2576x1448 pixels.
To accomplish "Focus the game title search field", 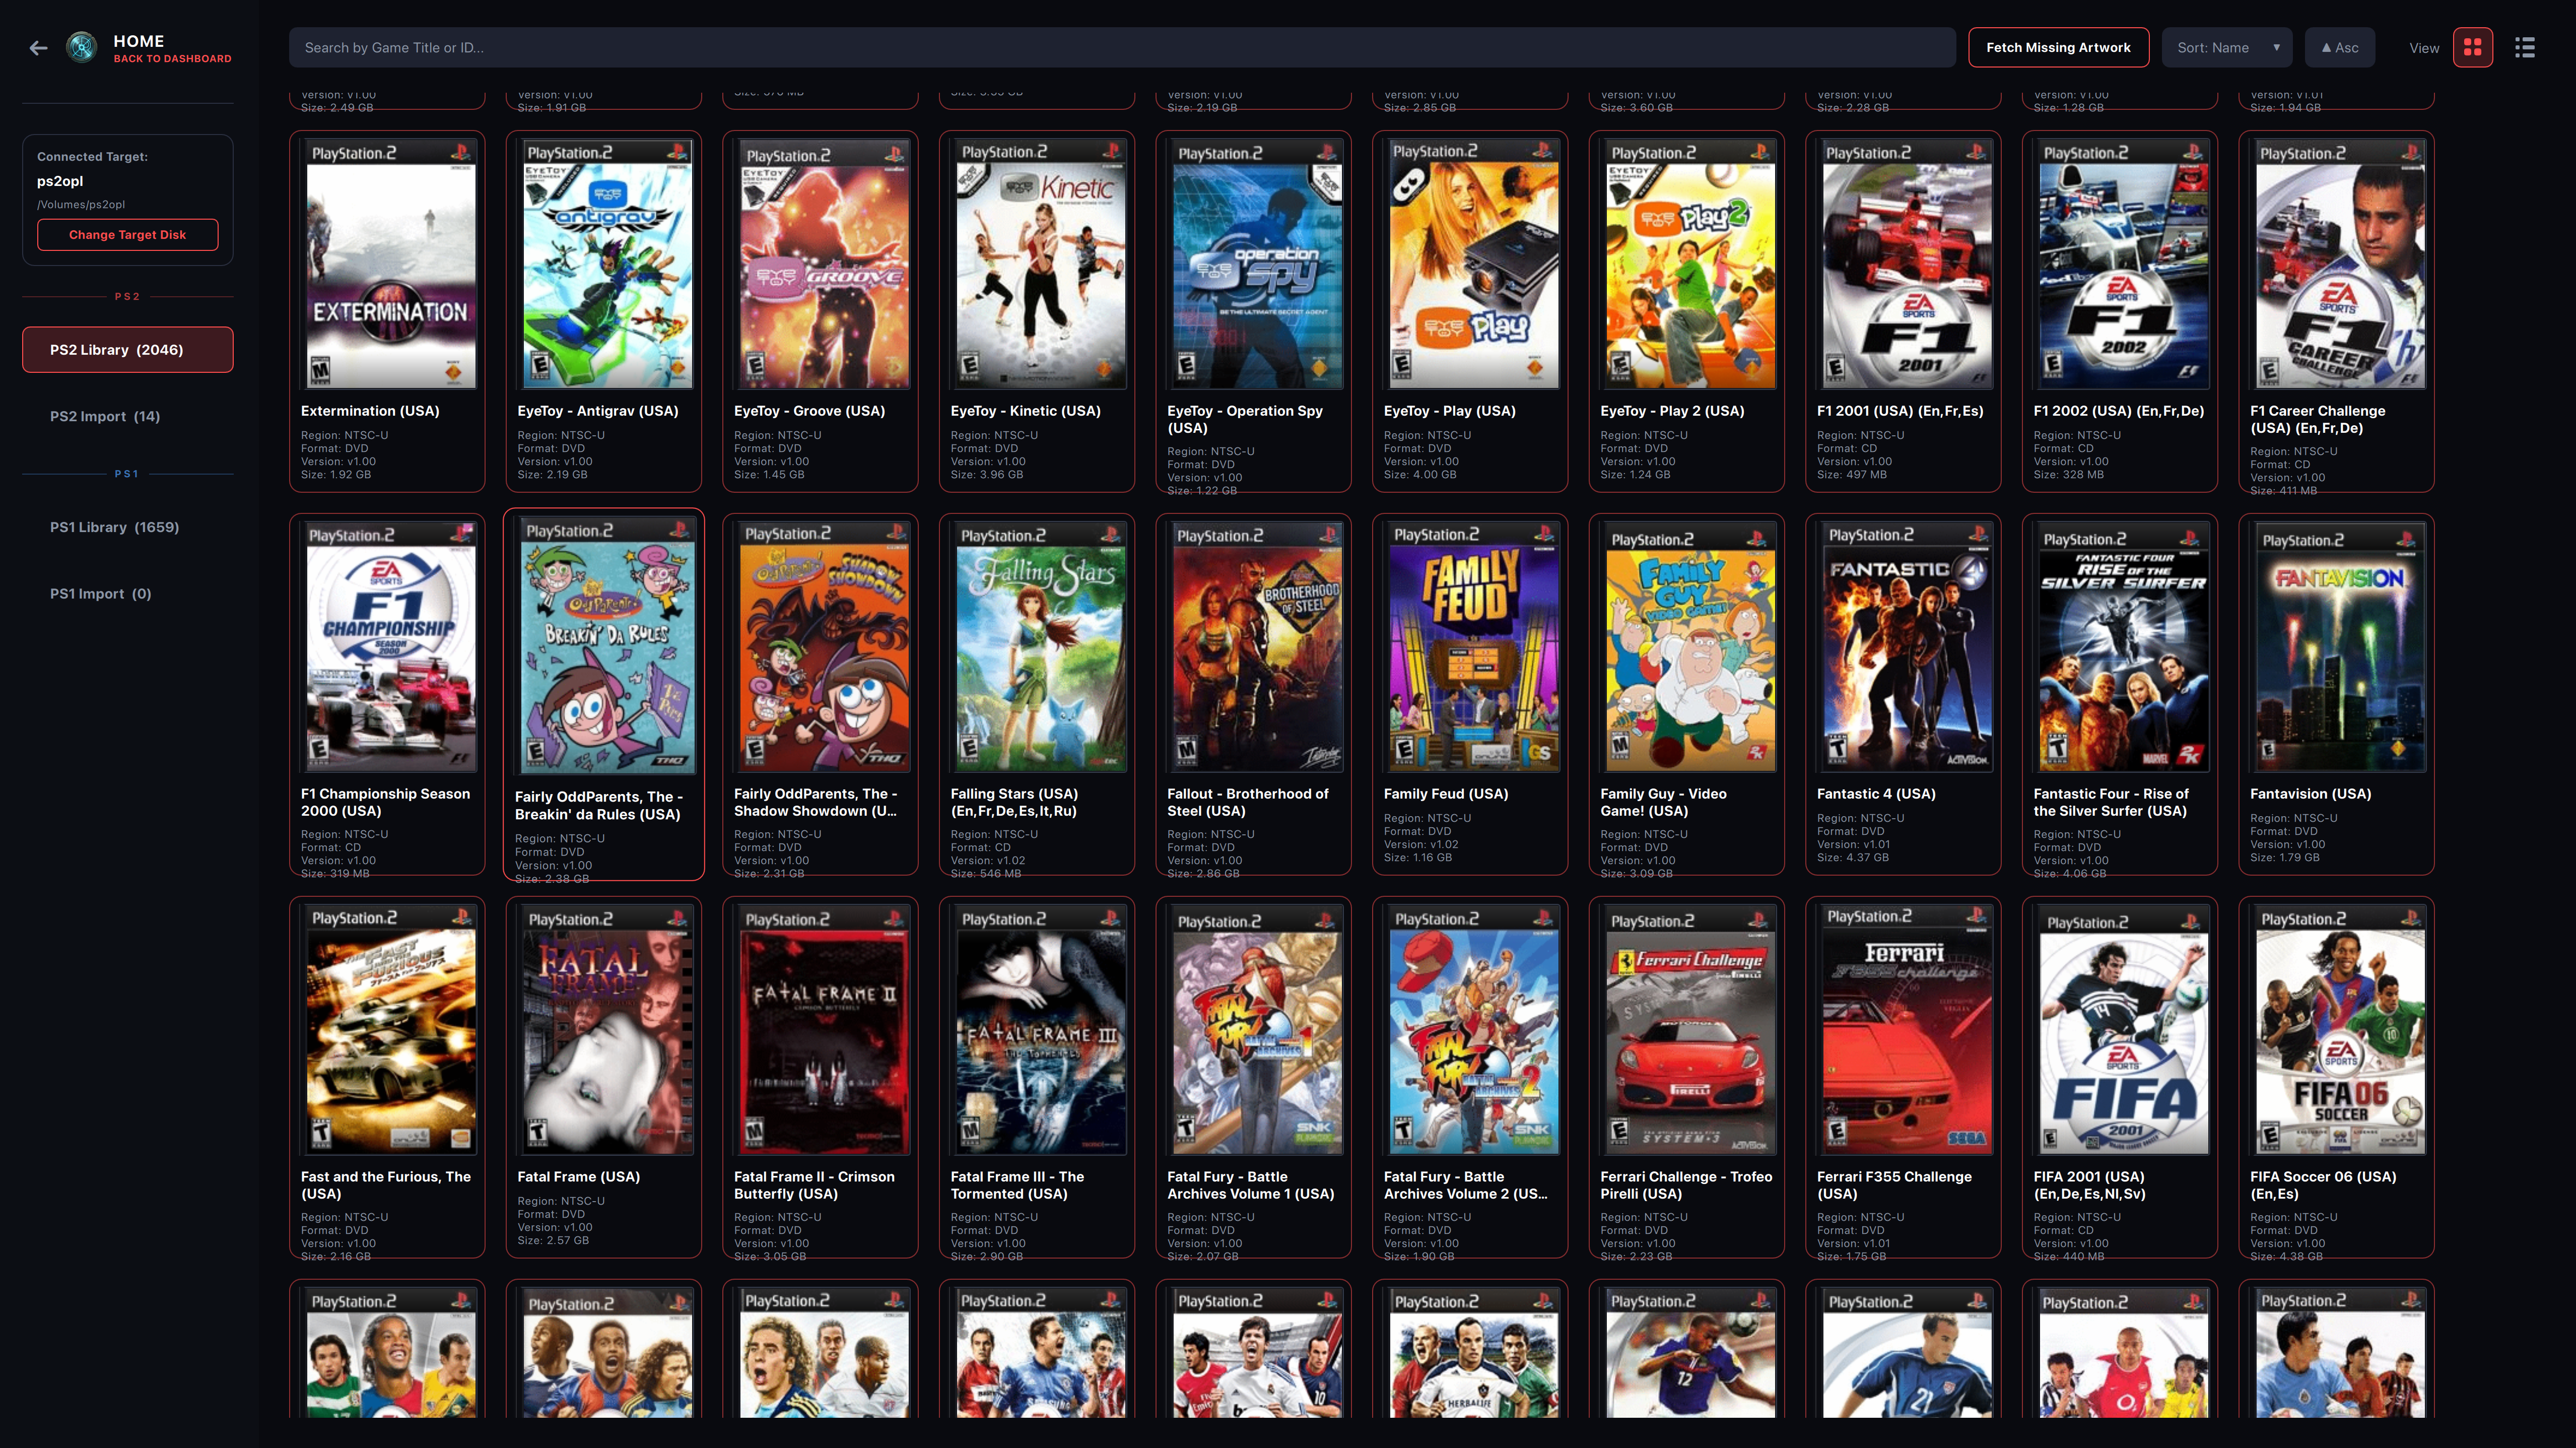I will (x=1122, y=47).
